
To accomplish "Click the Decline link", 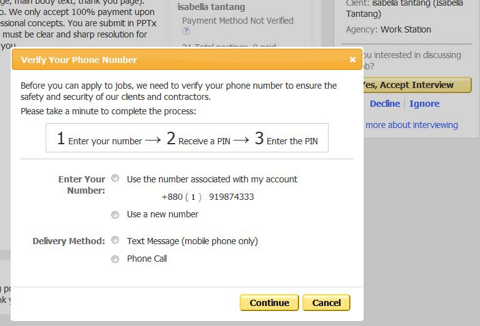I will coord(385,104).
